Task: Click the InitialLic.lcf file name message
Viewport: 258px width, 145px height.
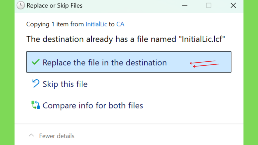Action: (125, 39)
